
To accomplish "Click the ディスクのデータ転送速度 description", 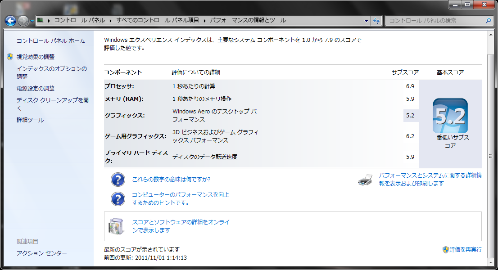I will click(x=205, y=157).
